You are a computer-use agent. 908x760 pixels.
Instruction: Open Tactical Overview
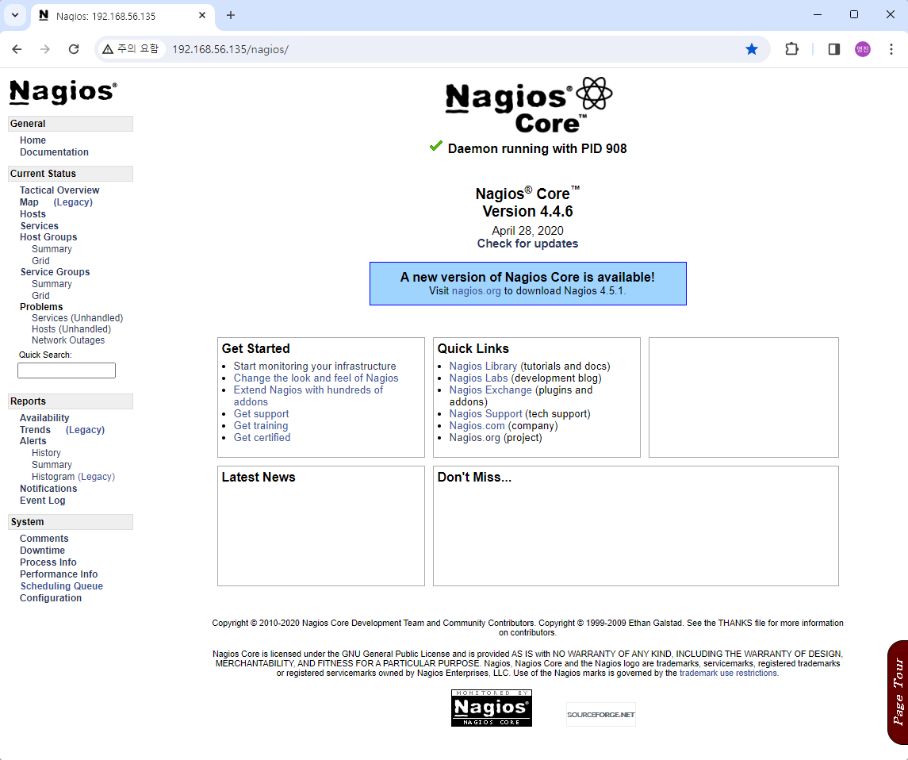(59, 190)
